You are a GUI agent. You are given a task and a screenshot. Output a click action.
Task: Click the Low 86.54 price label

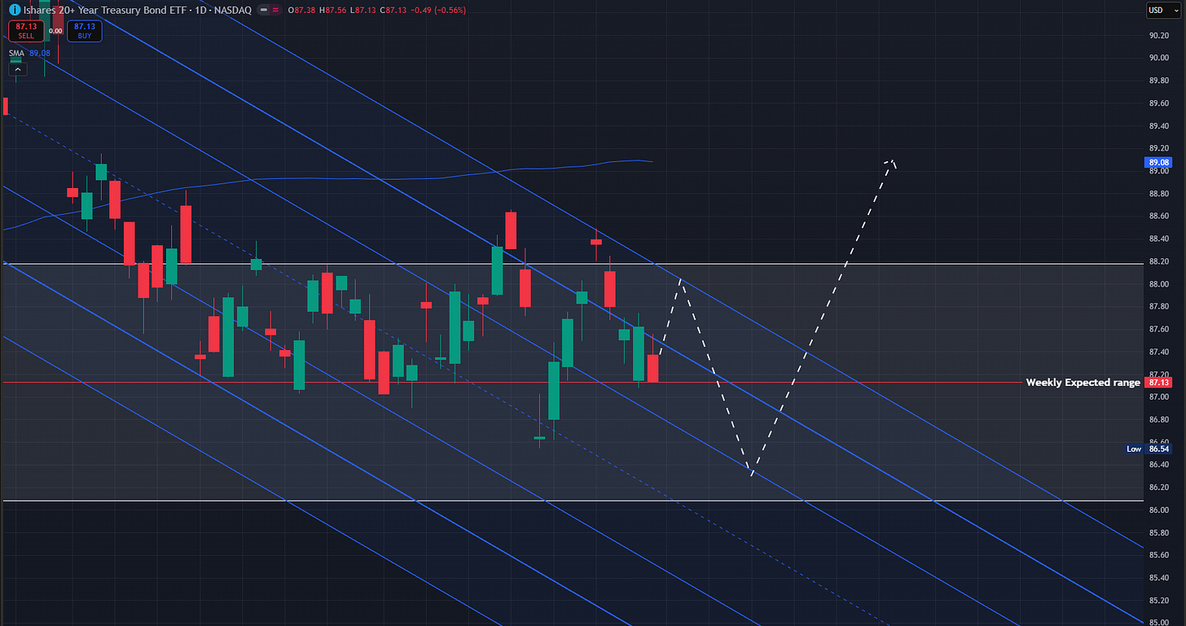[x=1147, y=449]
